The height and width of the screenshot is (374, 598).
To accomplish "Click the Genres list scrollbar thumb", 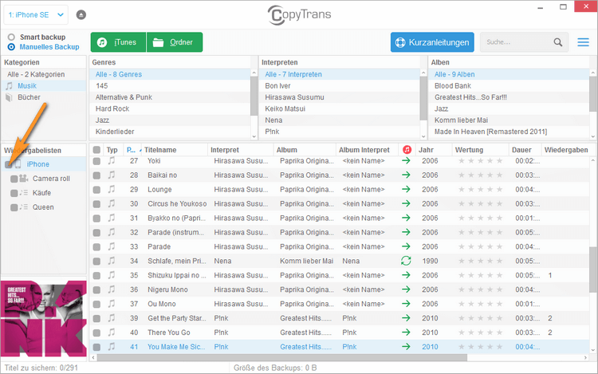I will tap(254, 96).
